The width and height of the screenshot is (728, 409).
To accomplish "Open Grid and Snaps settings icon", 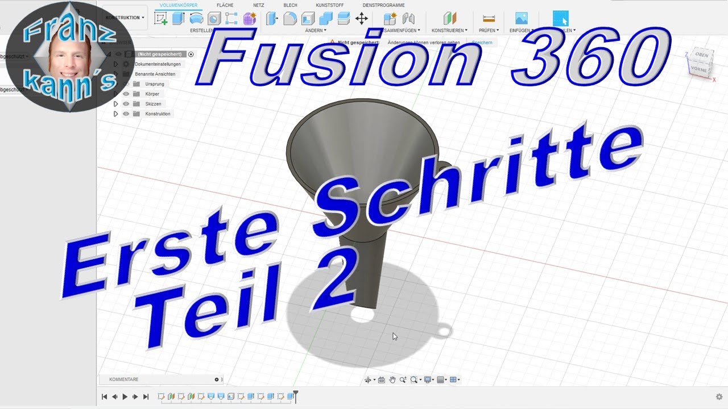I will tap(441, 379).
